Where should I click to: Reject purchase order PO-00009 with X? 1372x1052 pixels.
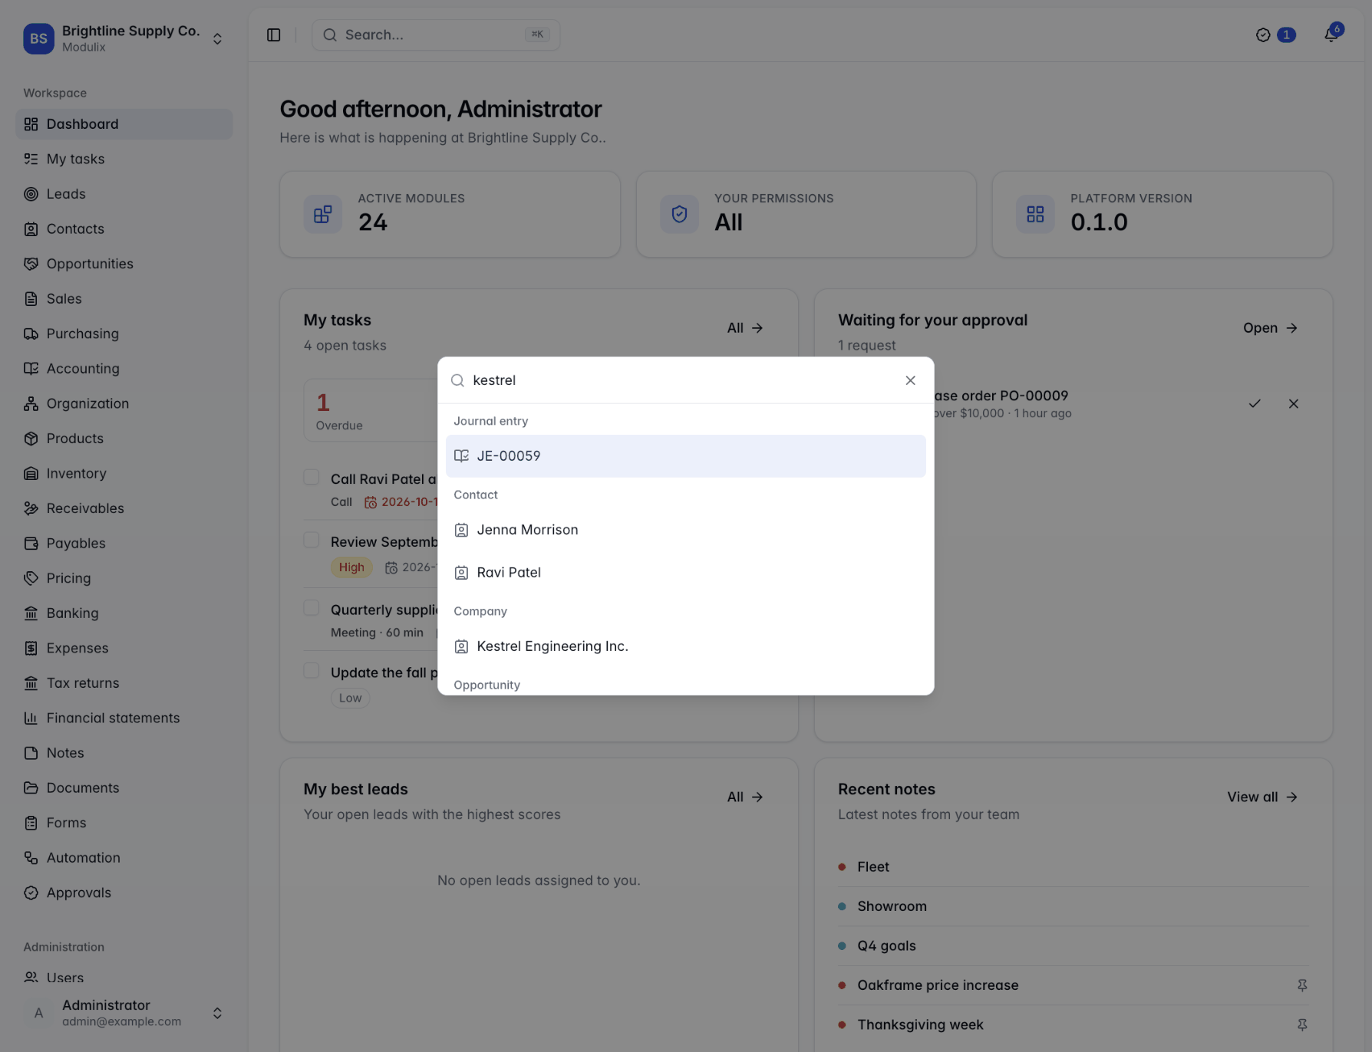(x=1294, y=403)
